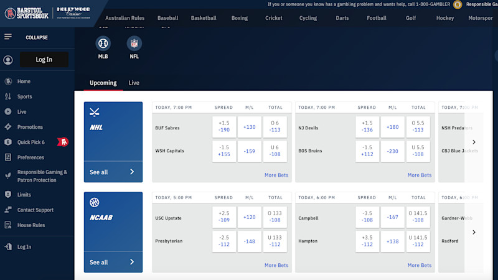
Task: Click the Log In door icon at sidebar bottom
Action: coord(8,246)
